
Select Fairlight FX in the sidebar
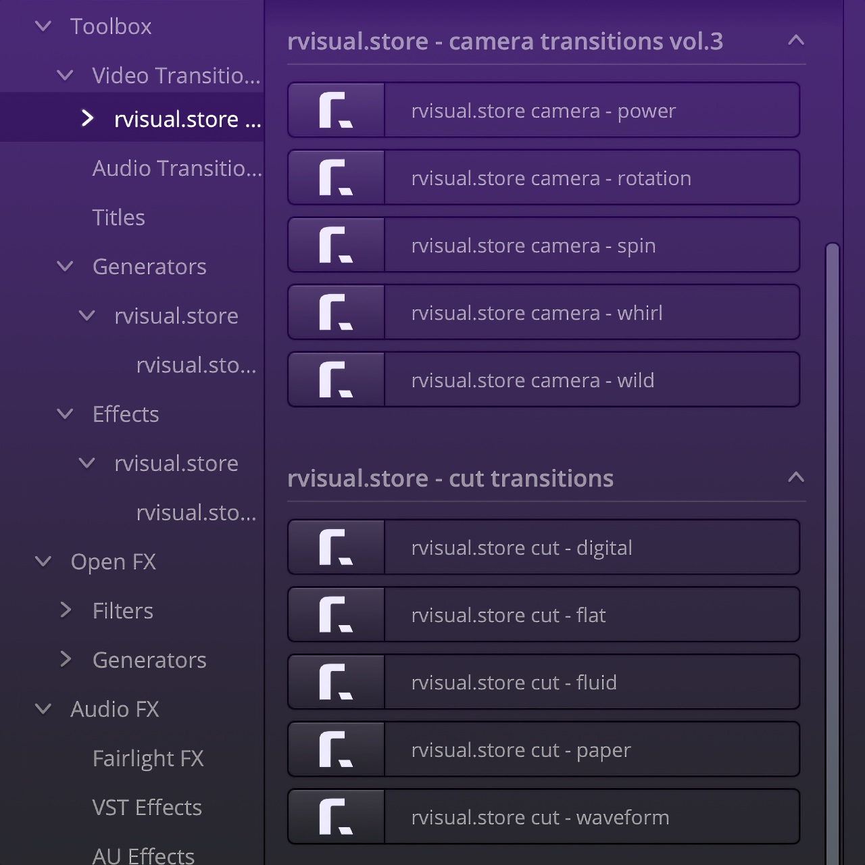[x=148, y=758]
